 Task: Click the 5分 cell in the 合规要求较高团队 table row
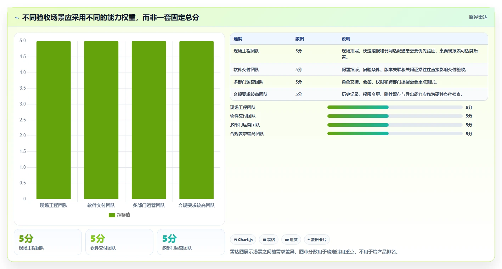pyautogui.click(x=299, y=95)
